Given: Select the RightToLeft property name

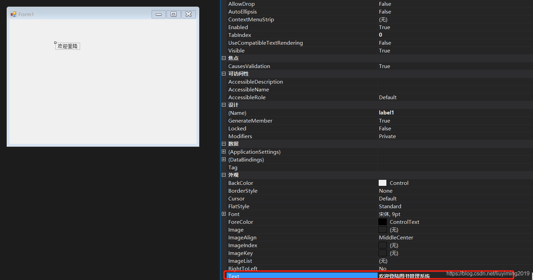Looking at the screenshot, I should point(243,268).
